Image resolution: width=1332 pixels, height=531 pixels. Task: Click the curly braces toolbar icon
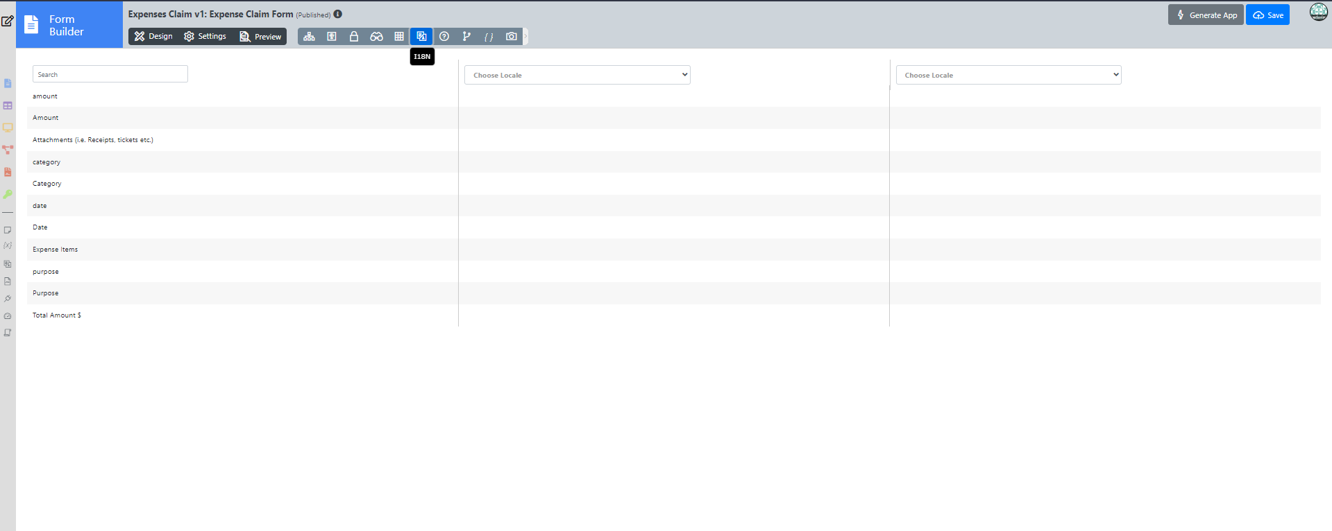[x=489, y=37]
